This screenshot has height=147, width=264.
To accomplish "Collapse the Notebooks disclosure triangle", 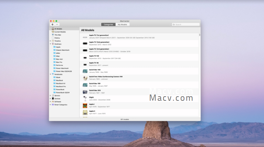I will coord(50,74).
